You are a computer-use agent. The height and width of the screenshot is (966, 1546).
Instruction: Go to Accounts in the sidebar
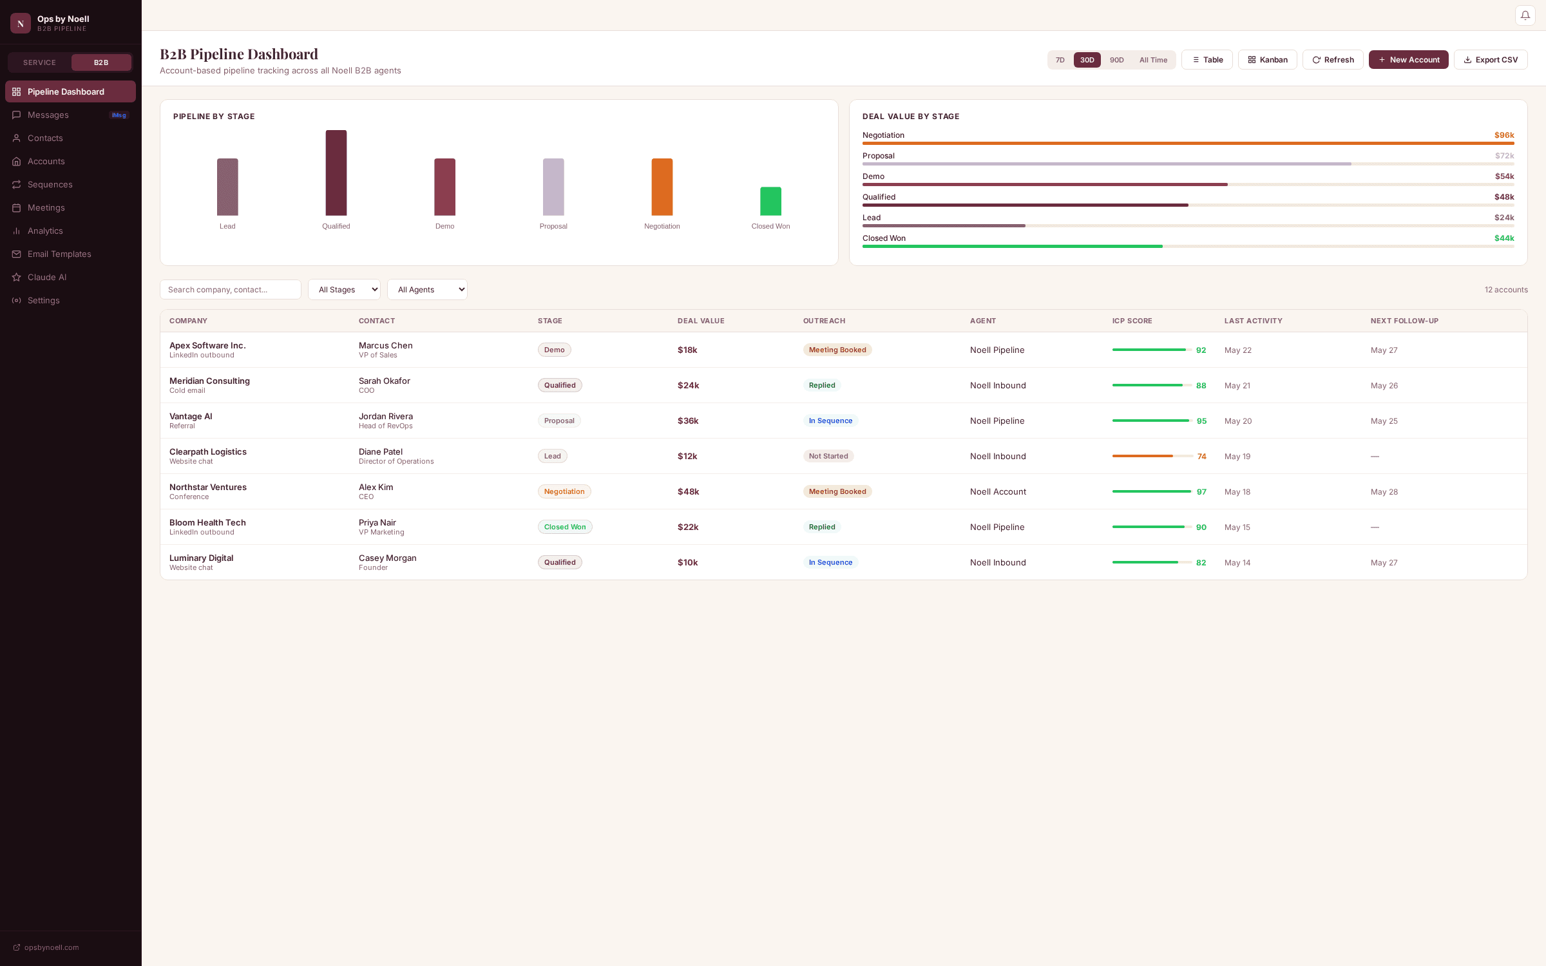pos(70,161)
